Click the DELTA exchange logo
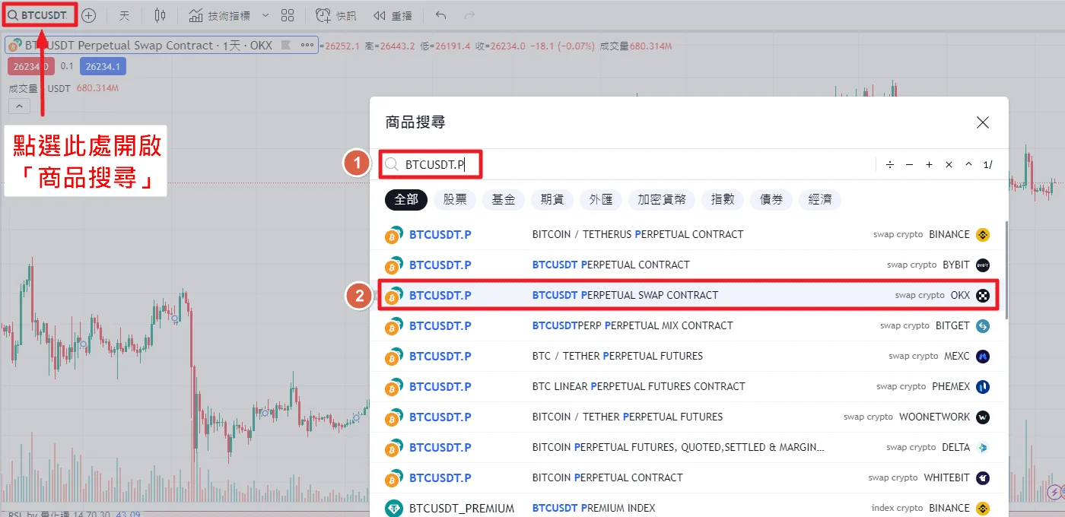 pyautogui.click(x=983, y=447)
